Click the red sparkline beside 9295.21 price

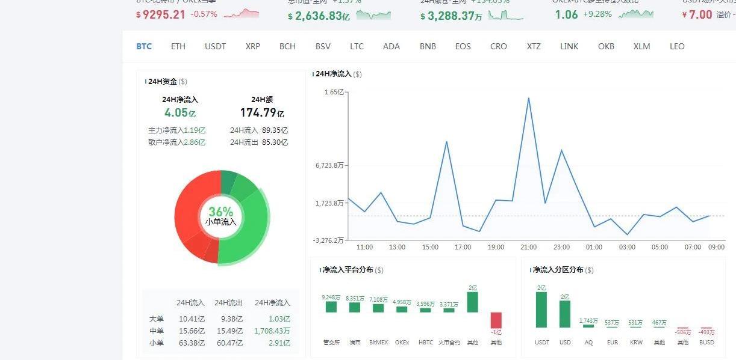tap(242, 14)
